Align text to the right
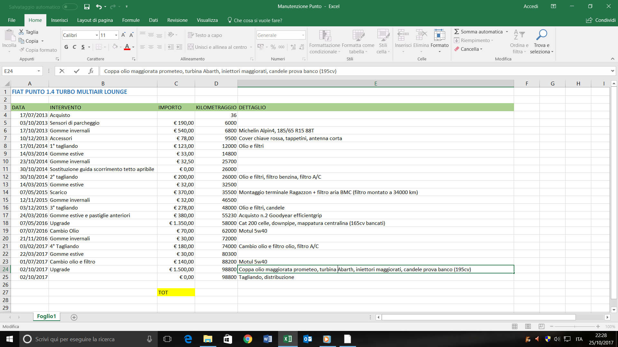Screen dimensions: 618x347 [x=159, y=47]
